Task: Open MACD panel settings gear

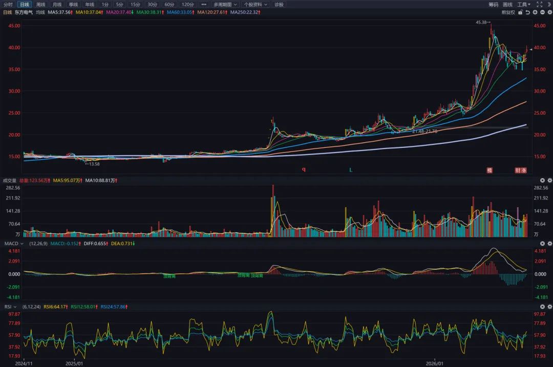Action: (x=549, y=244)
